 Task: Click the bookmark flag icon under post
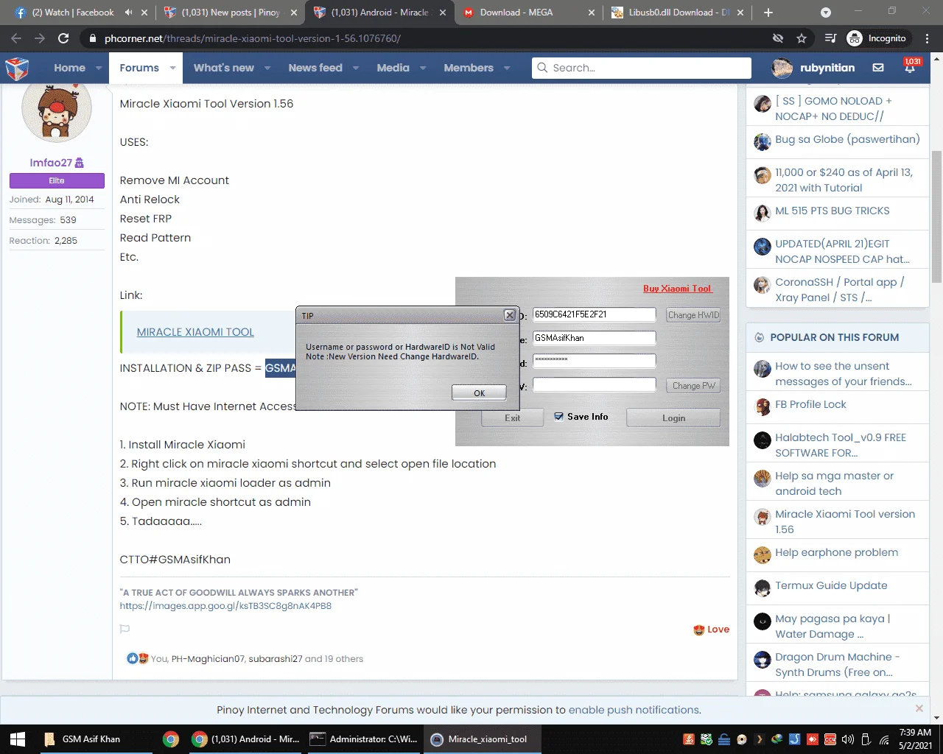pos(125,630)
